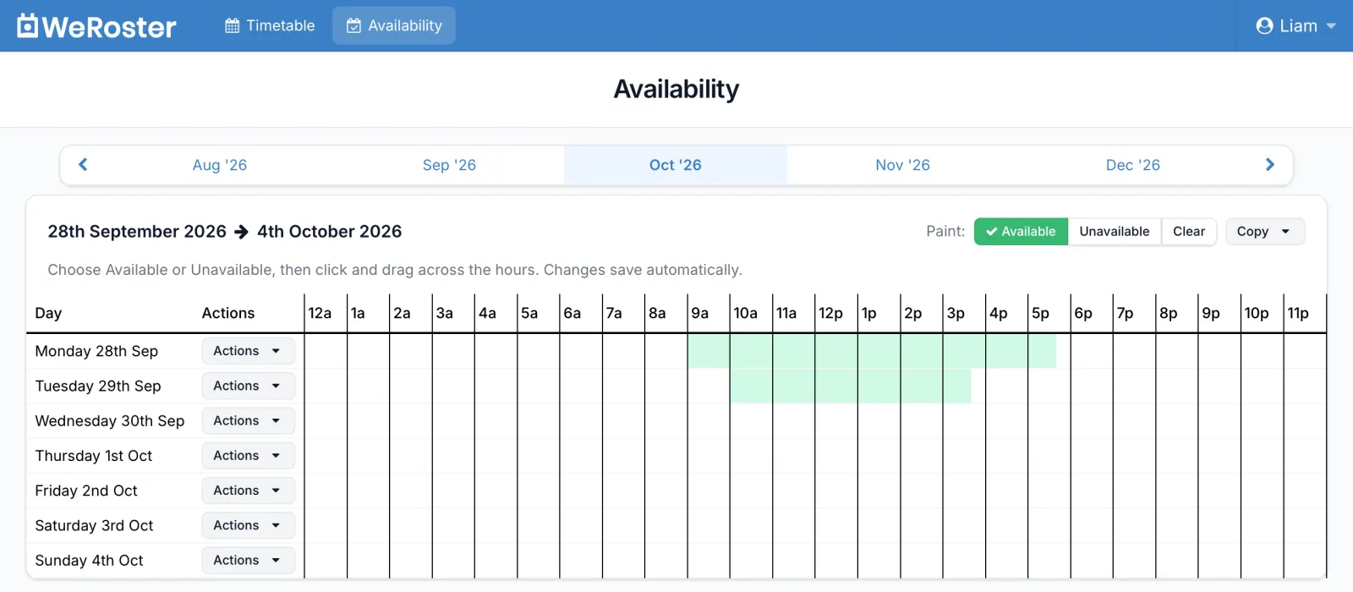The width and height of the screenshot is (1353, 592).
Task: Click Monday's green availability block
Action: click(x=872, y=351)
